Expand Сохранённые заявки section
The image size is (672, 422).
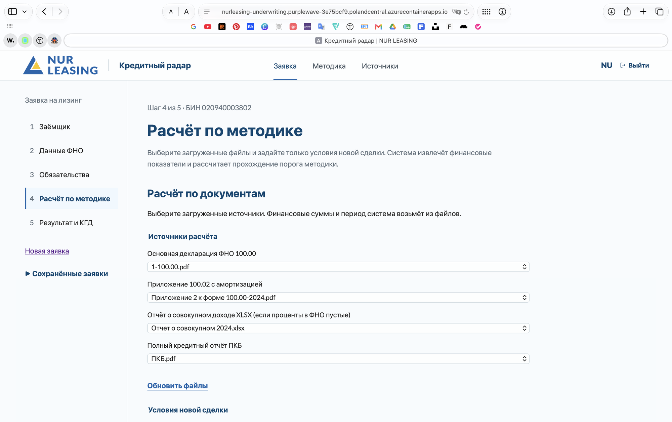coord(67,274)
